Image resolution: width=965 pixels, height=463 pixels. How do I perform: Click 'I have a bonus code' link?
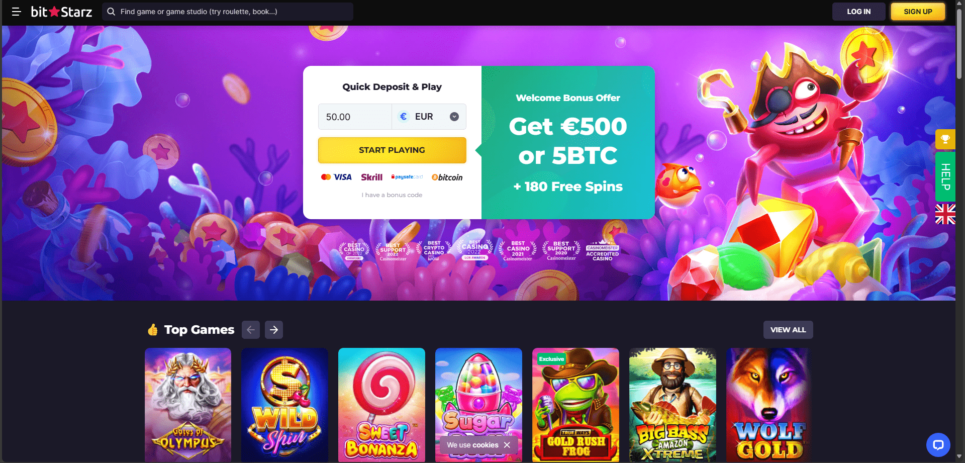pyautogui.click(x=392, y=195)
